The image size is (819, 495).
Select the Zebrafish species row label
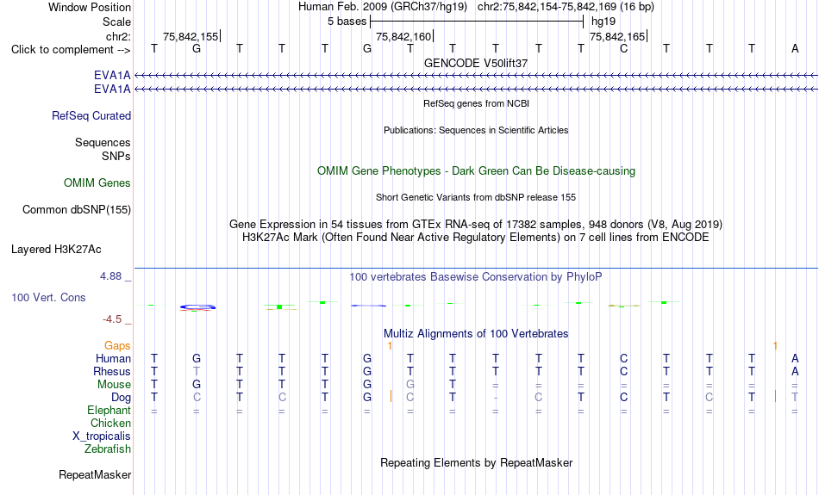coord(108,449)
